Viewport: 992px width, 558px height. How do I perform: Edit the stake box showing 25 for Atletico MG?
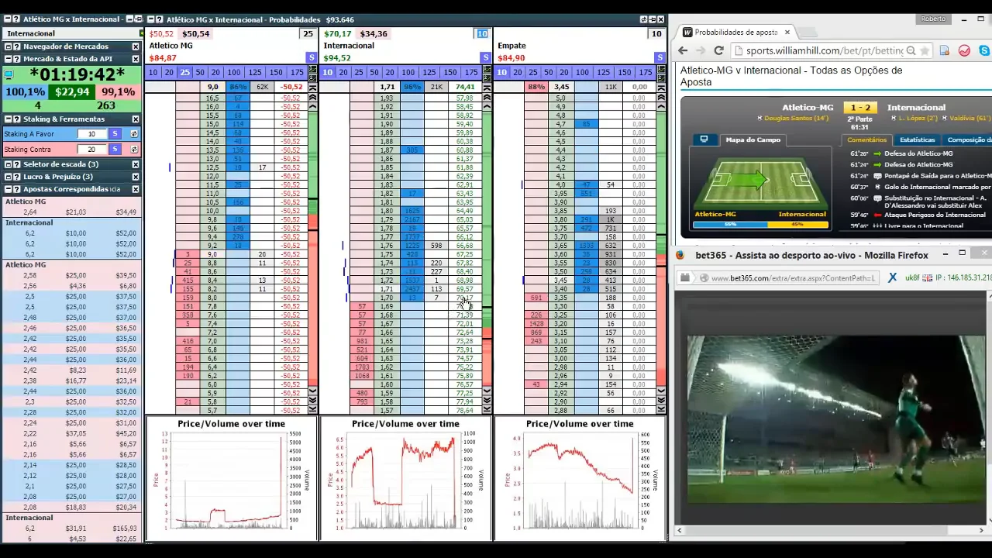coord(308,34)
